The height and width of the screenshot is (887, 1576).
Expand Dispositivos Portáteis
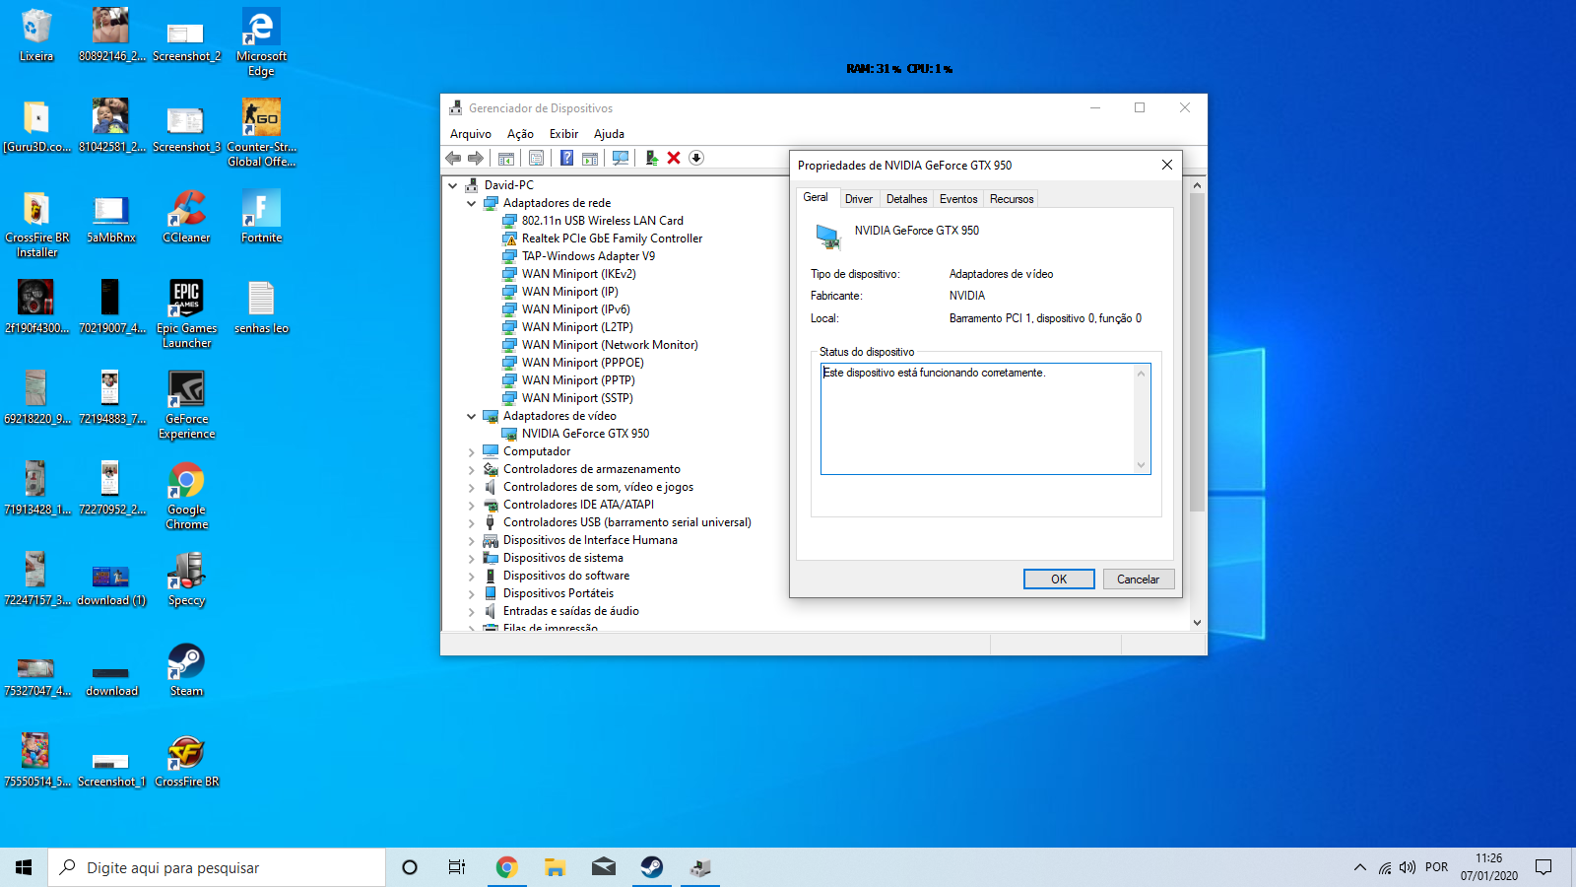pyautogui.click(x=472, y=593)
